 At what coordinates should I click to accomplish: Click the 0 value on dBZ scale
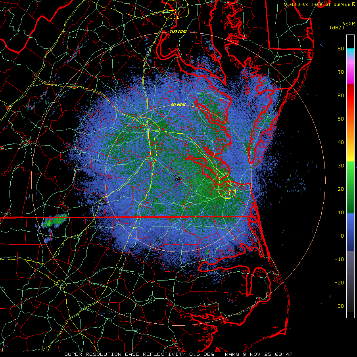342,236
